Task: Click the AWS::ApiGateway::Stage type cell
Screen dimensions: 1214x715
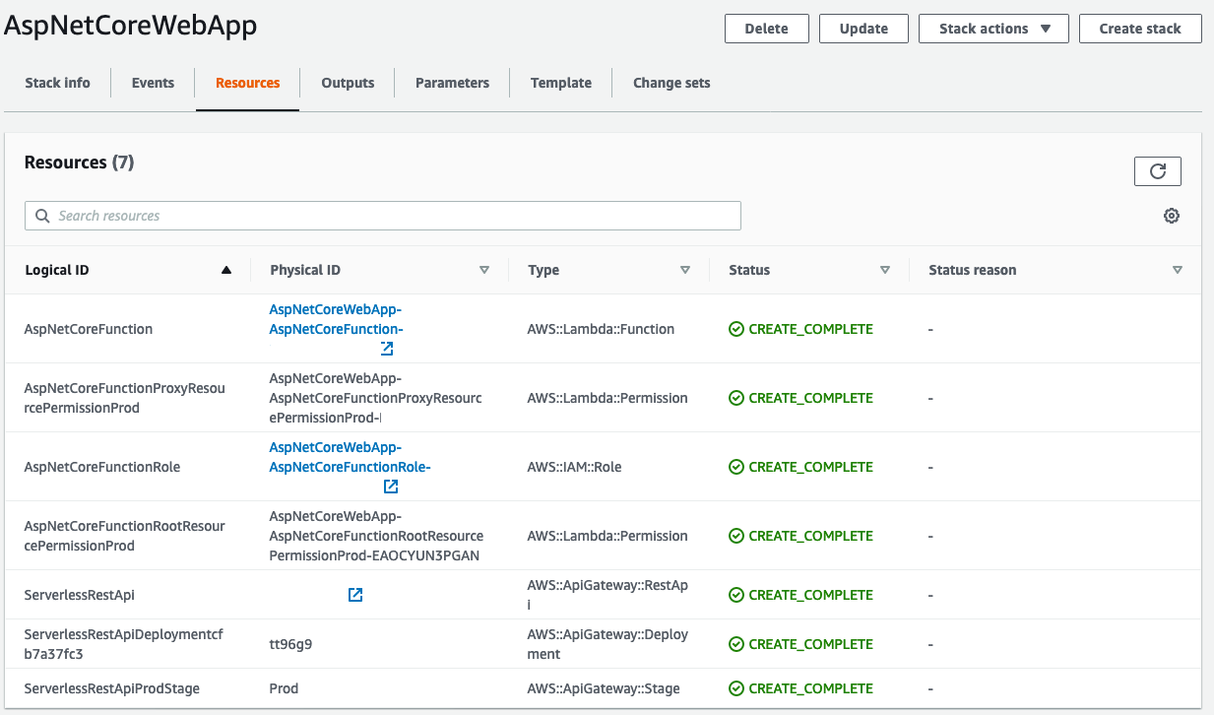Action: pos(604,688)
